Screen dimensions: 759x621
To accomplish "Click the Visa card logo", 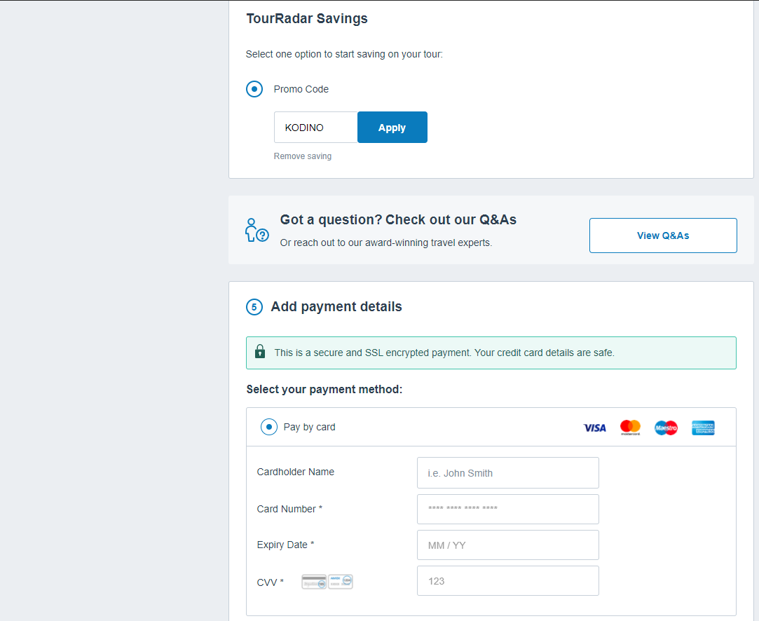I will (595, 428).
